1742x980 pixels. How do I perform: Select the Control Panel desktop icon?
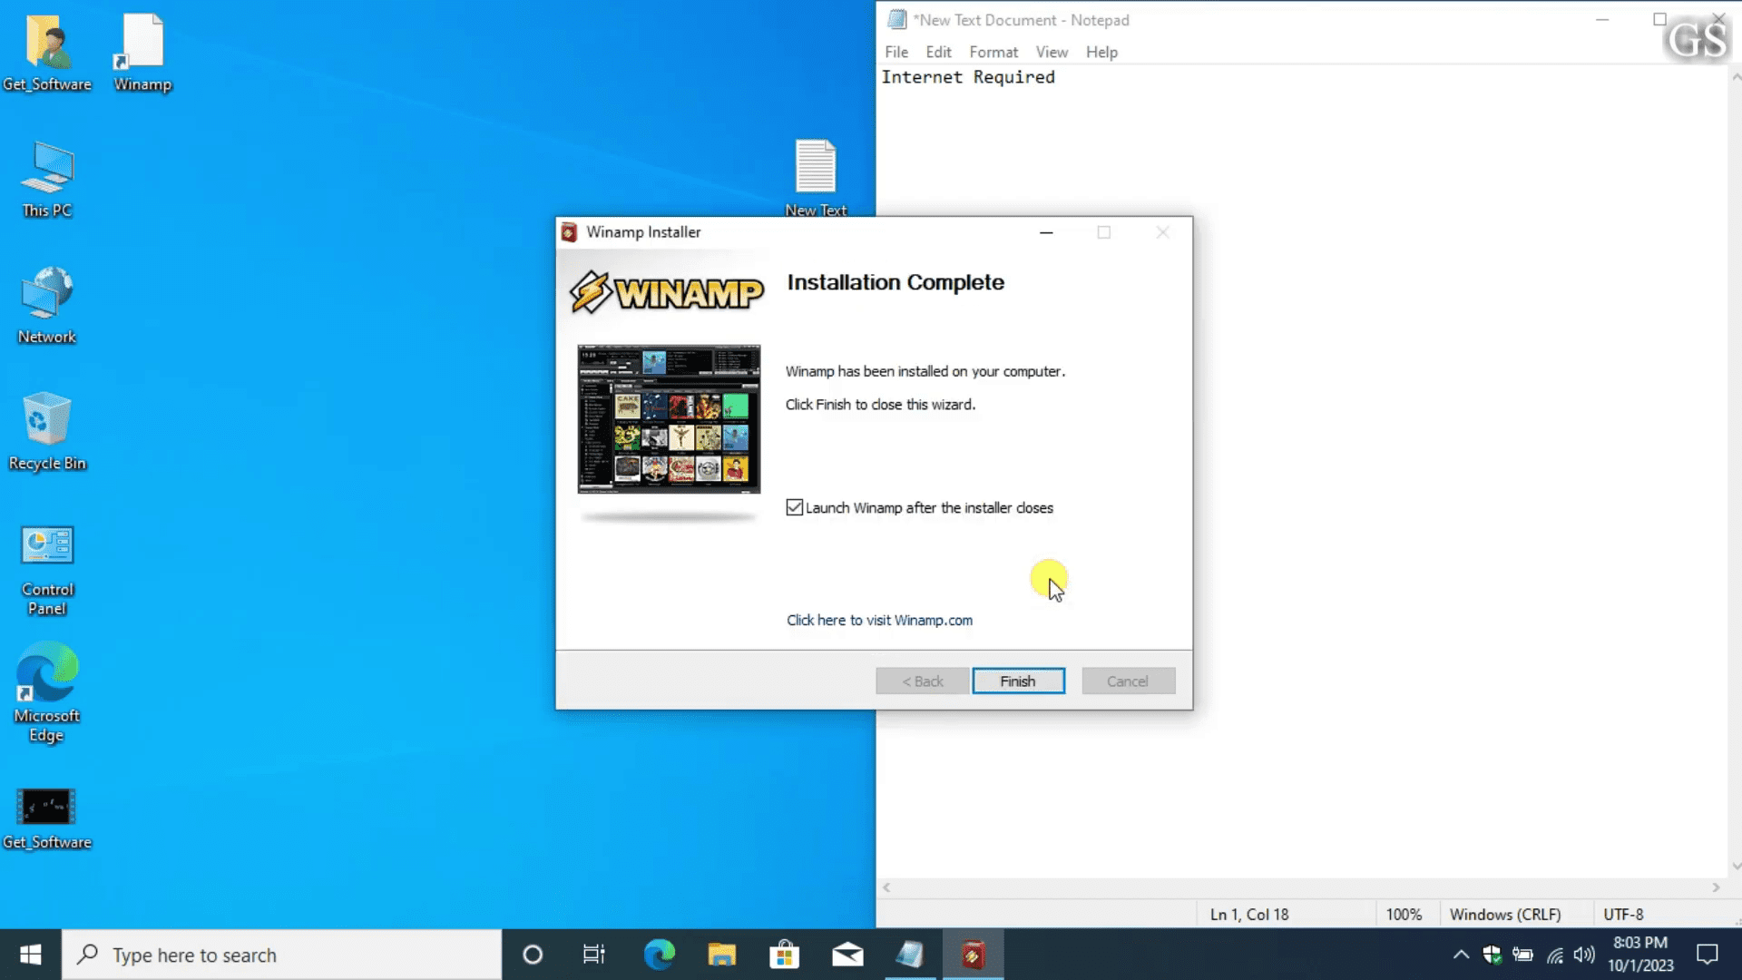[x=47, y=571]
